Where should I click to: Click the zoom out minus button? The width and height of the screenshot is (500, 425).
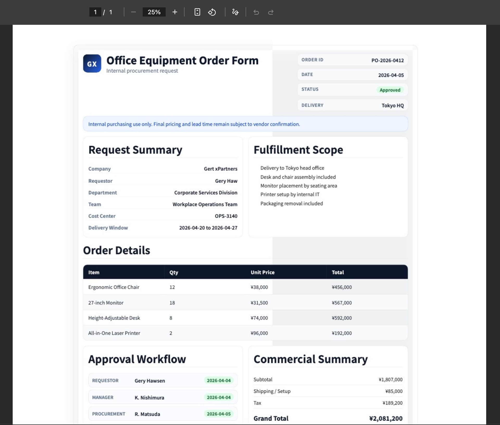(x=133, y=12)
